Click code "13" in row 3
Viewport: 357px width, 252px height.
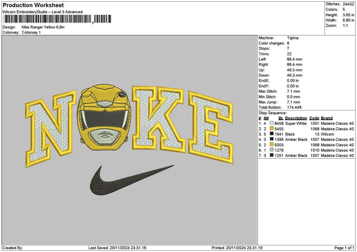(317, 134)
